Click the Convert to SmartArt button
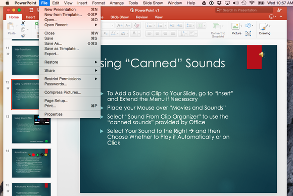 [218, 30]
